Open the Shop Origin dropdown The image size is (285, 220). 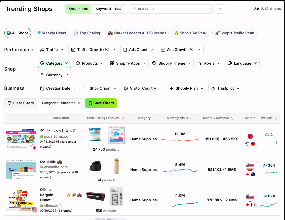tap(100, 88)
